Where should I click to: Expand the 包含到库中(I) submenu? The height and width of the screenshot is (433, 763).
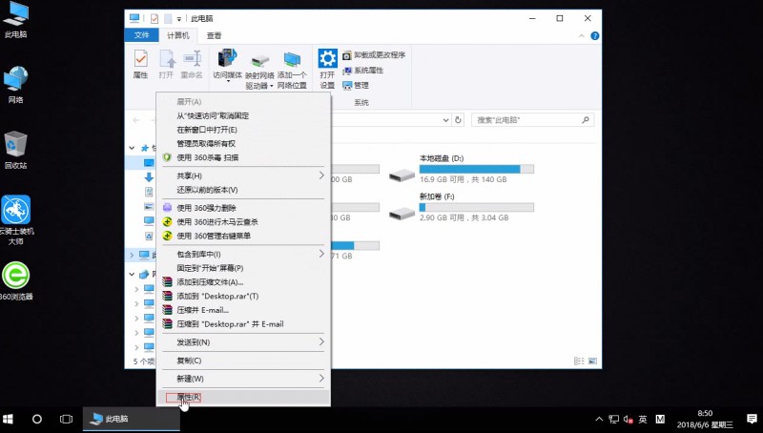tap(243, 254)
